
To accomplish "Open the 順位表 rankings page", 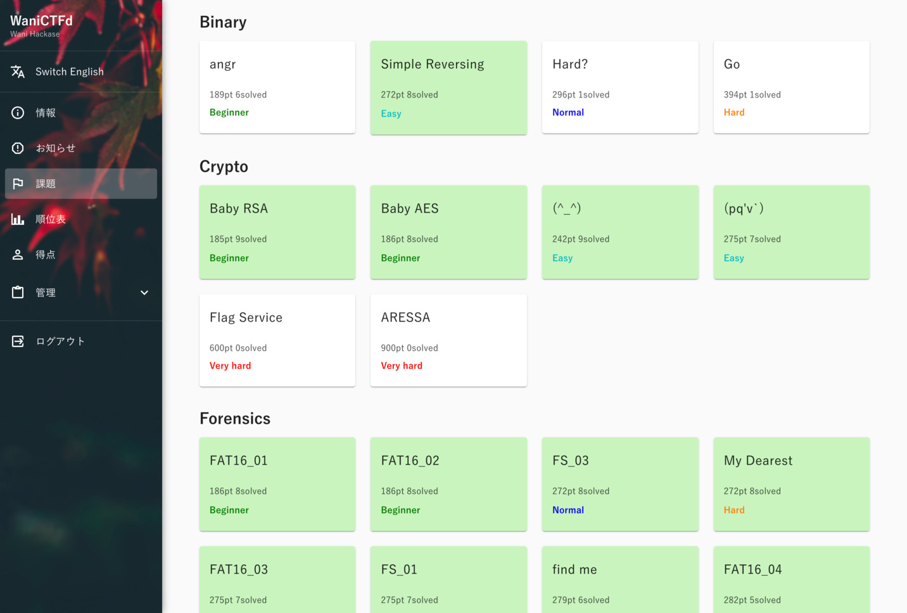I will tap(51, 219).
